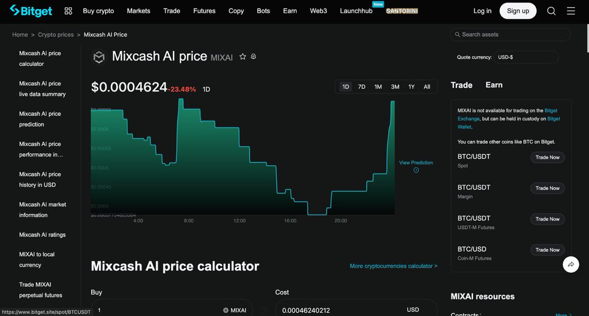Viewport: 589px width, 316px height.
Task: Click the price chart area
Action: [x=243, y=157]
